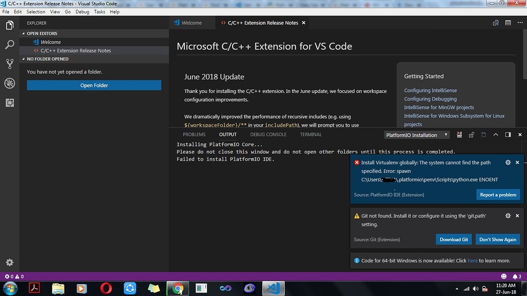Maximize the panel size with chevron up
The image size is (527, 296).
point(496,134)
